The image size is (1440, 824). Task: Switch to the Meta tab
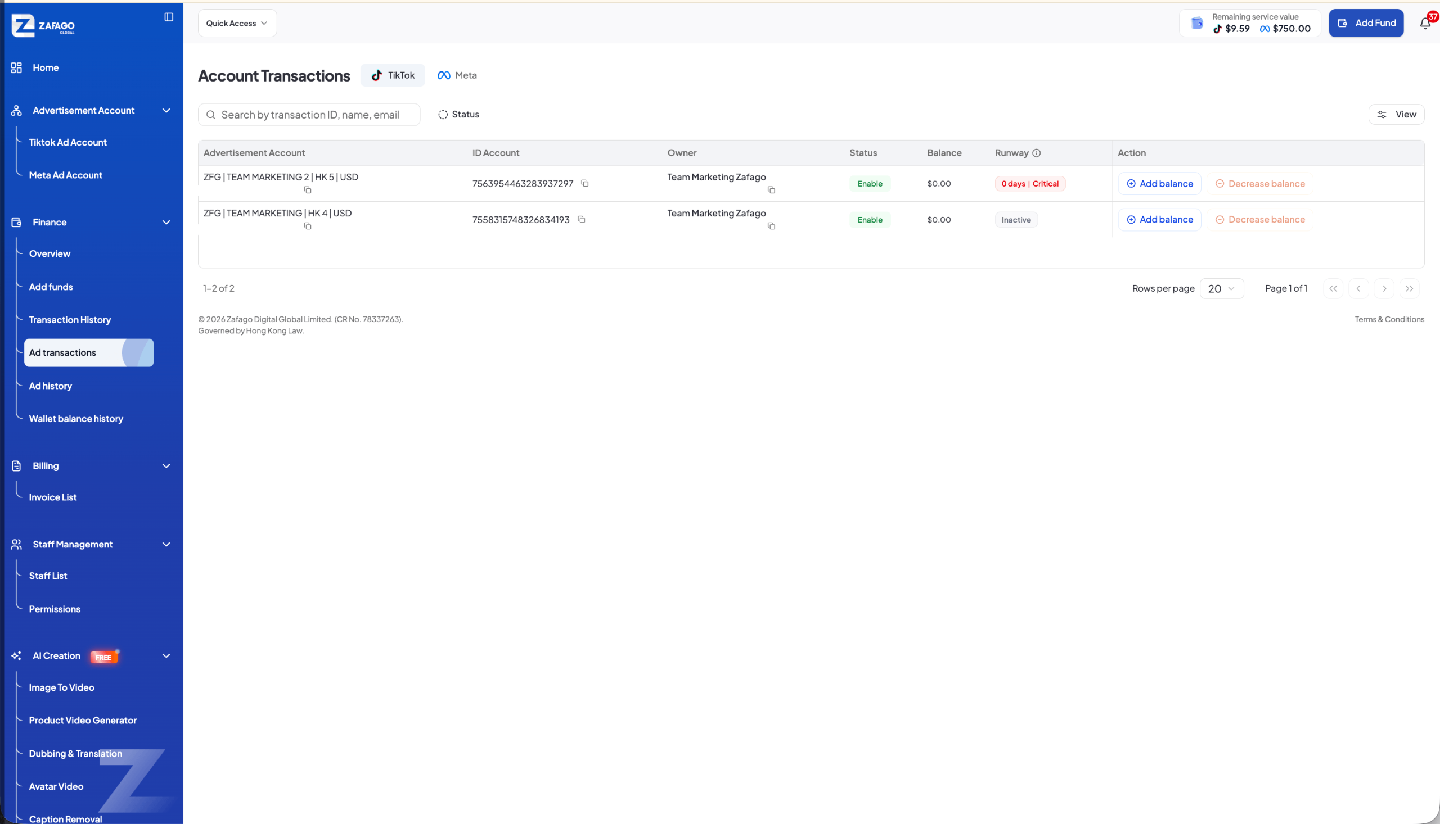click(x=457, y=75)
